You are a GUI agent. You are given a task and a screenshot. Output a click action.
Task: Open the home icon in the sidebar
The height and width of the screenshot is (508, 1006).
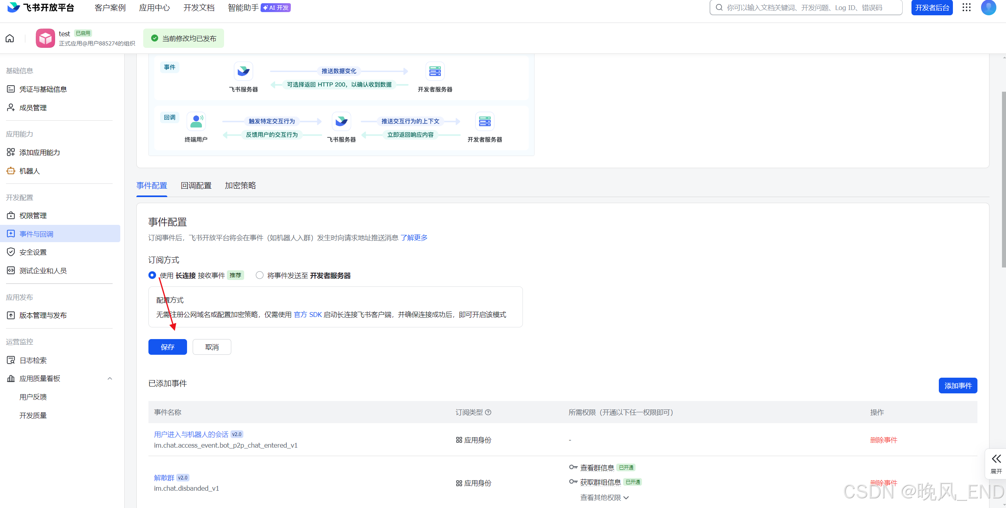pyautogui.click(x=9, y=38)
